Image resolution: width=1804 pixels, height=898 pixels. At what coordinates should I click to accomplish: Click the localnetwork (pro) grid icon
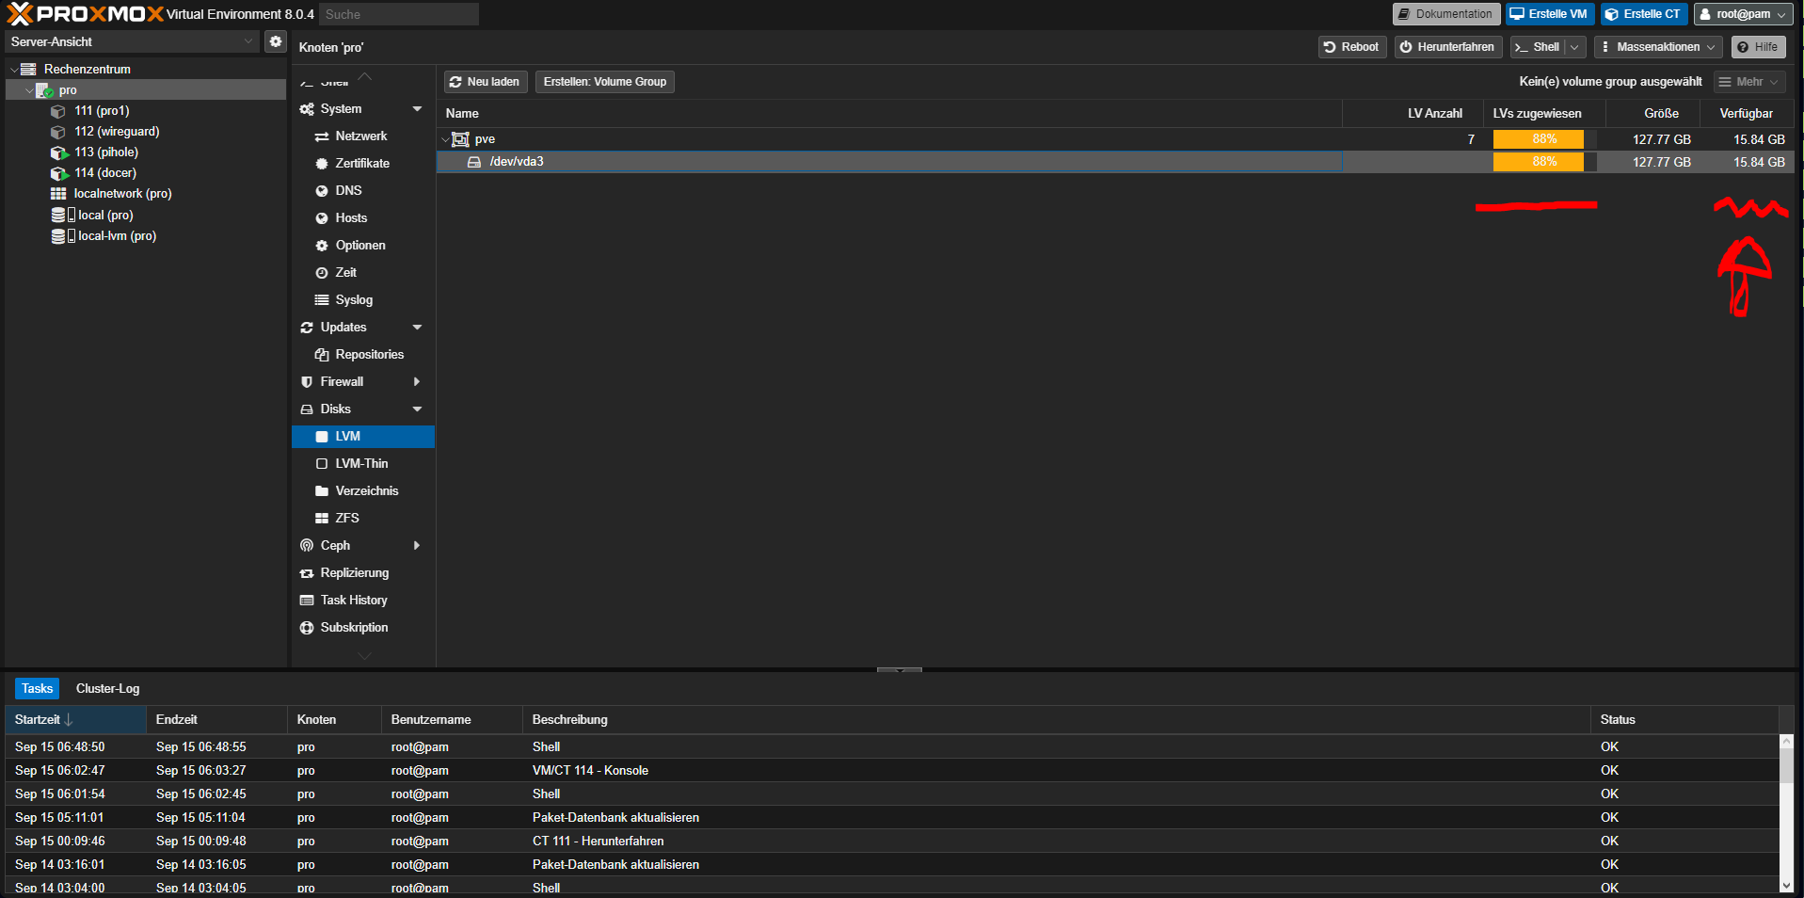point(58,194)
